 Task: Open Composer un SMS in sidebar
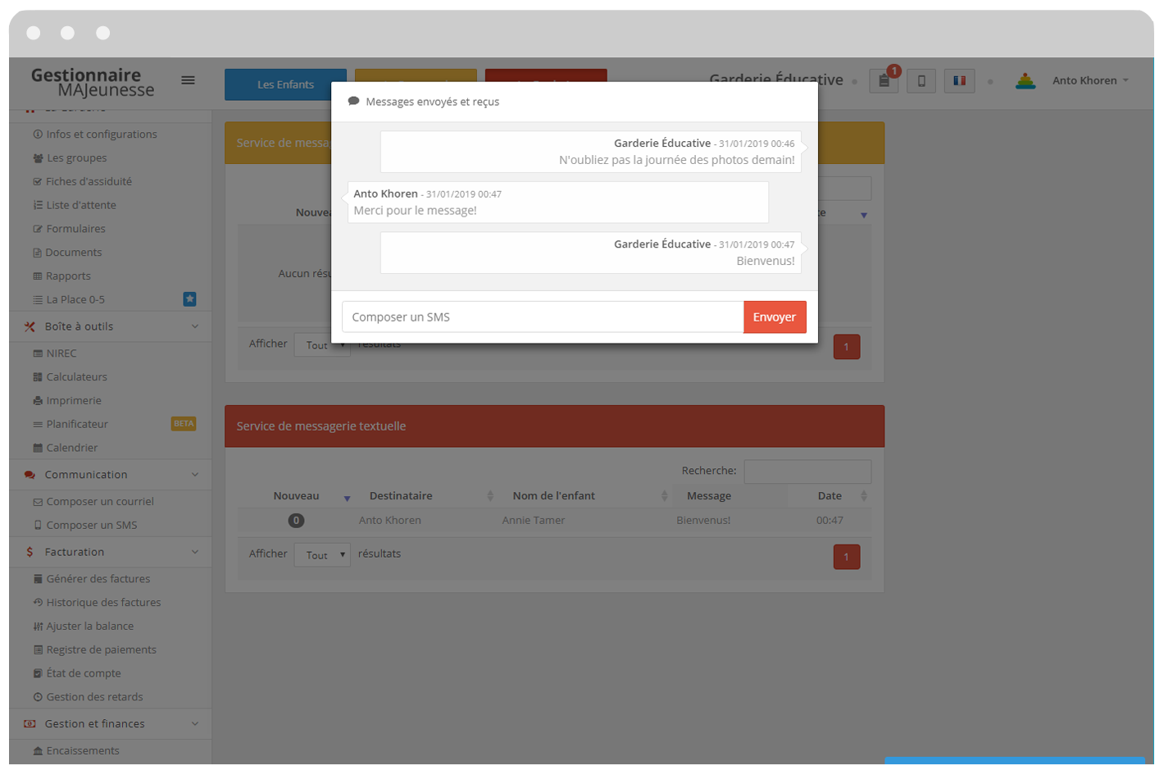pos(91,526)
